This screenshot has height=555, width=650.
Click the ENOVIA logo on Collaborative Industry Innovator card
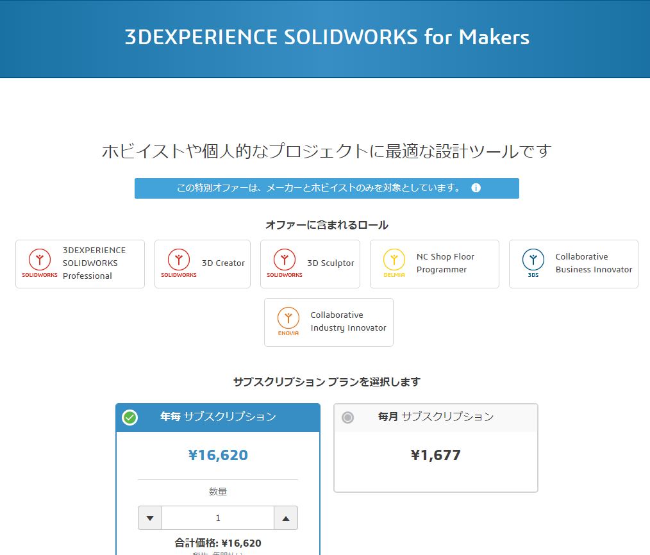click(288, 322)
